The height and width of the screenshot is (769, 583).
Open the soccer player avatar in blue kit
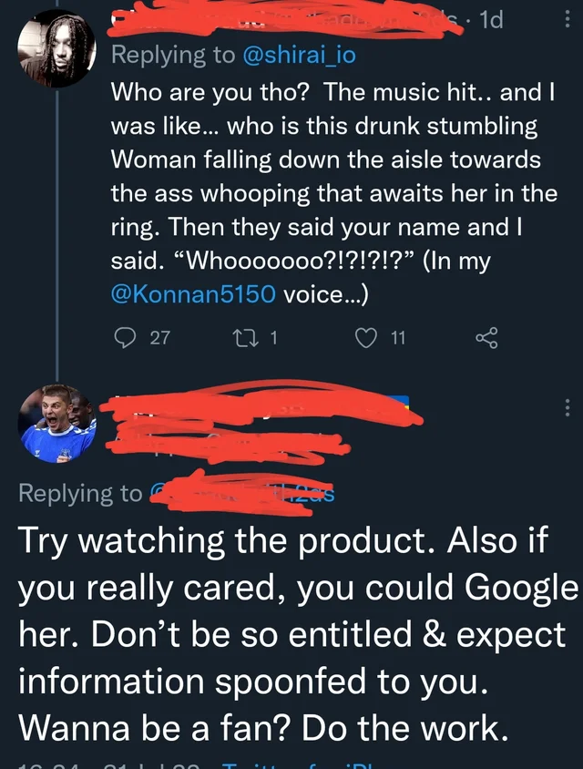[56, 422]
